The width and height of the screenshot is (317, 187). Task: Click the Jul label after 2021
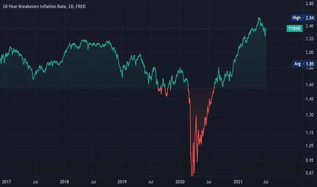coord(266,182)
